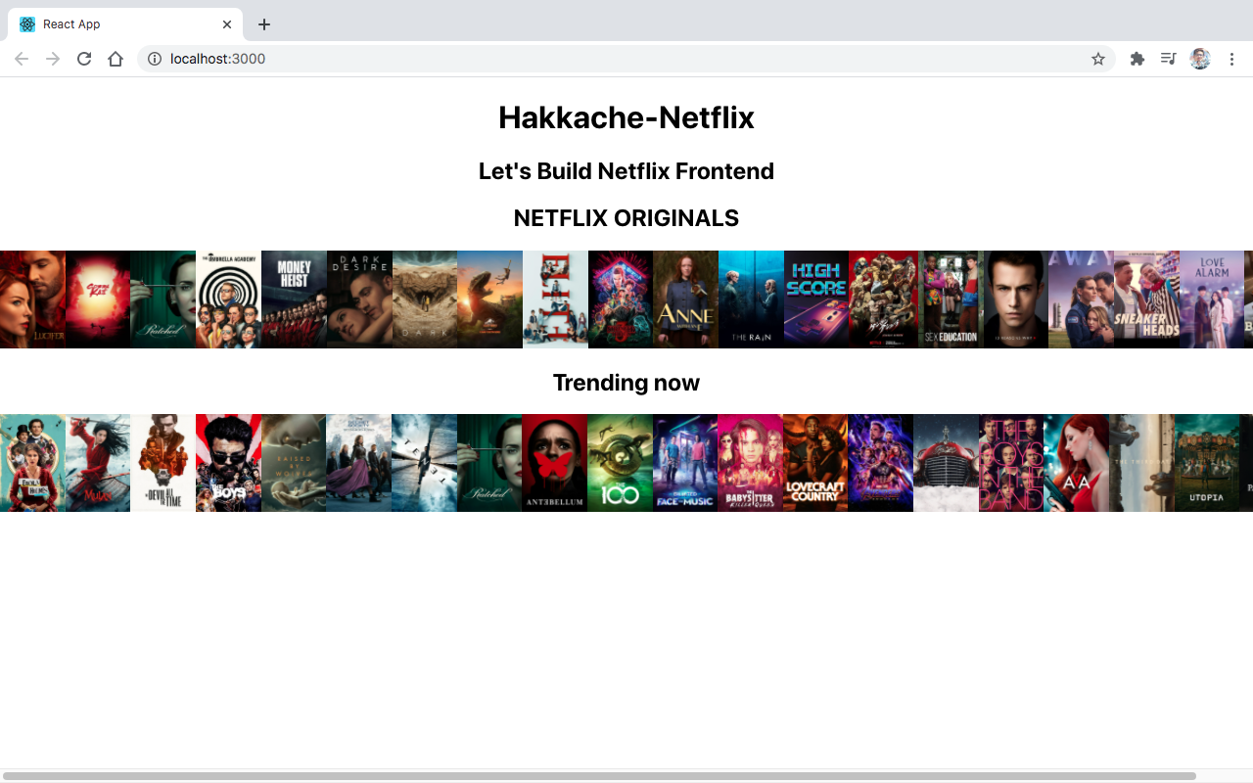Open the Away poster

pos(1081,299)
